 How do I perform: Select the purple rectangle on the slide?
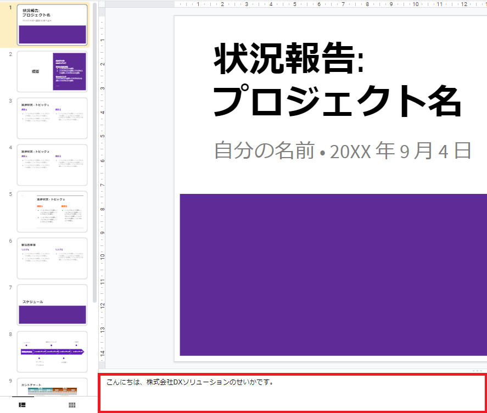click(333, 275)
